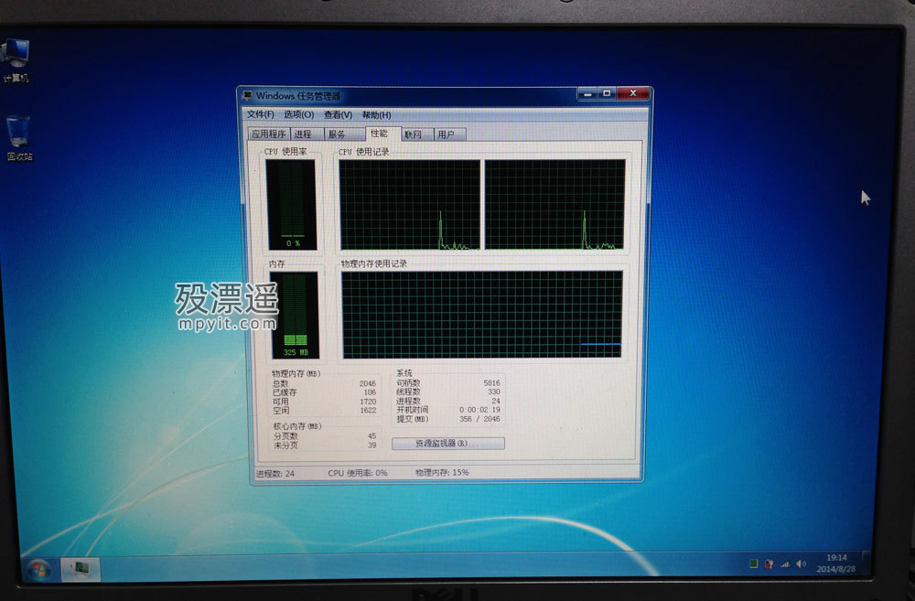Click the 资源监视器(R) button
Image resolution: width=915 pixels, height=601 pixels.
447,444
